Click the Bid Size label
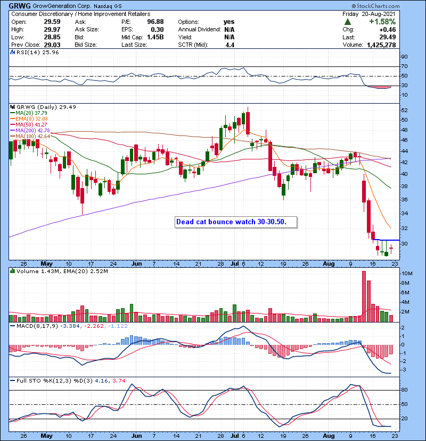The image size is (426, 441). tap(86, 45)
